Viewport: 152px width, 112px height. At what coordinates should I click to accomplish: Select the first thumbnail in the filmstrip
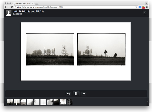click(10, 102)
